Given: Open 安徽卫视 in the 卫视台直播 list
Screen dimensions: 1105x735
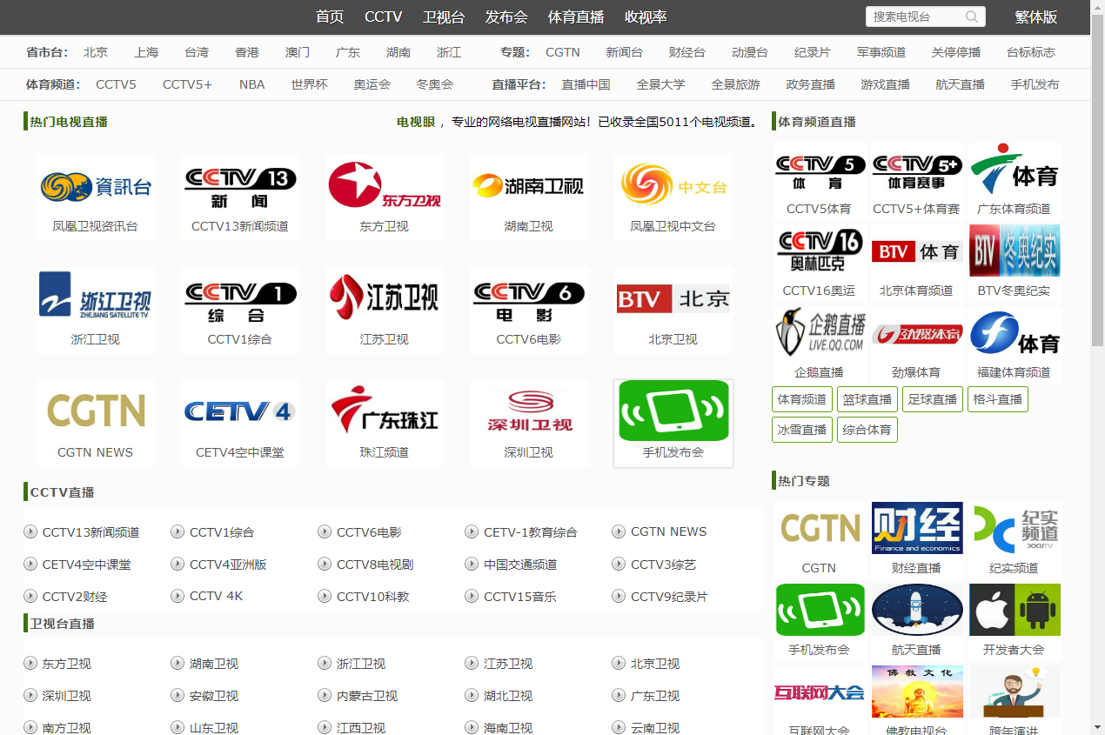Looking at the screenshot, I should pos(214,696).
